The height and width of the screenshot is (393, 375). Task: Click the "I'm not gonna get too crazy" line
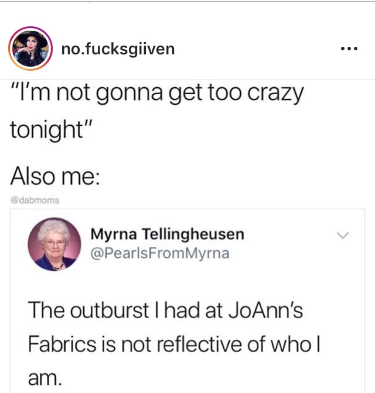157,94
